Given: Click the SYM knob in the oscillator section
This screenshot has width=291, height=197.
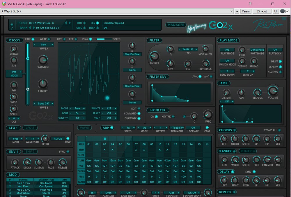Looking at the screenshot, I should [14, 85].
